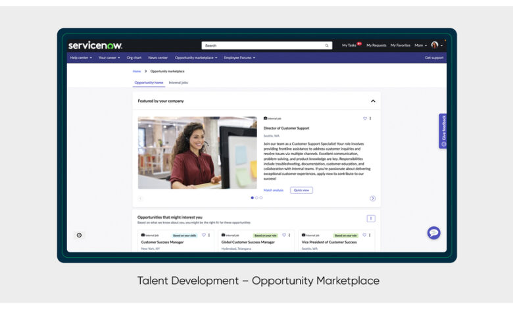Open My Tasks
The height and width of the screenshot is (309, 513).
point(349,45)
